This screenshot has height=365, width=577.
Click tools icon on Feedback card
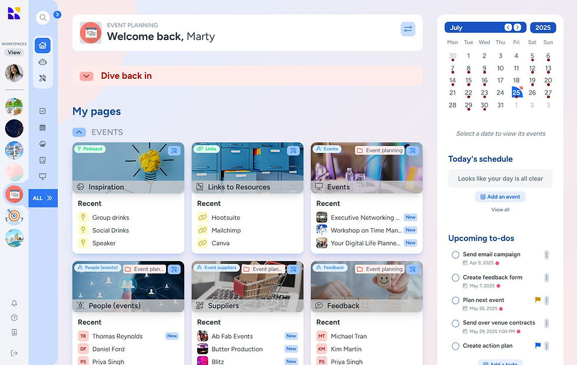413,269
